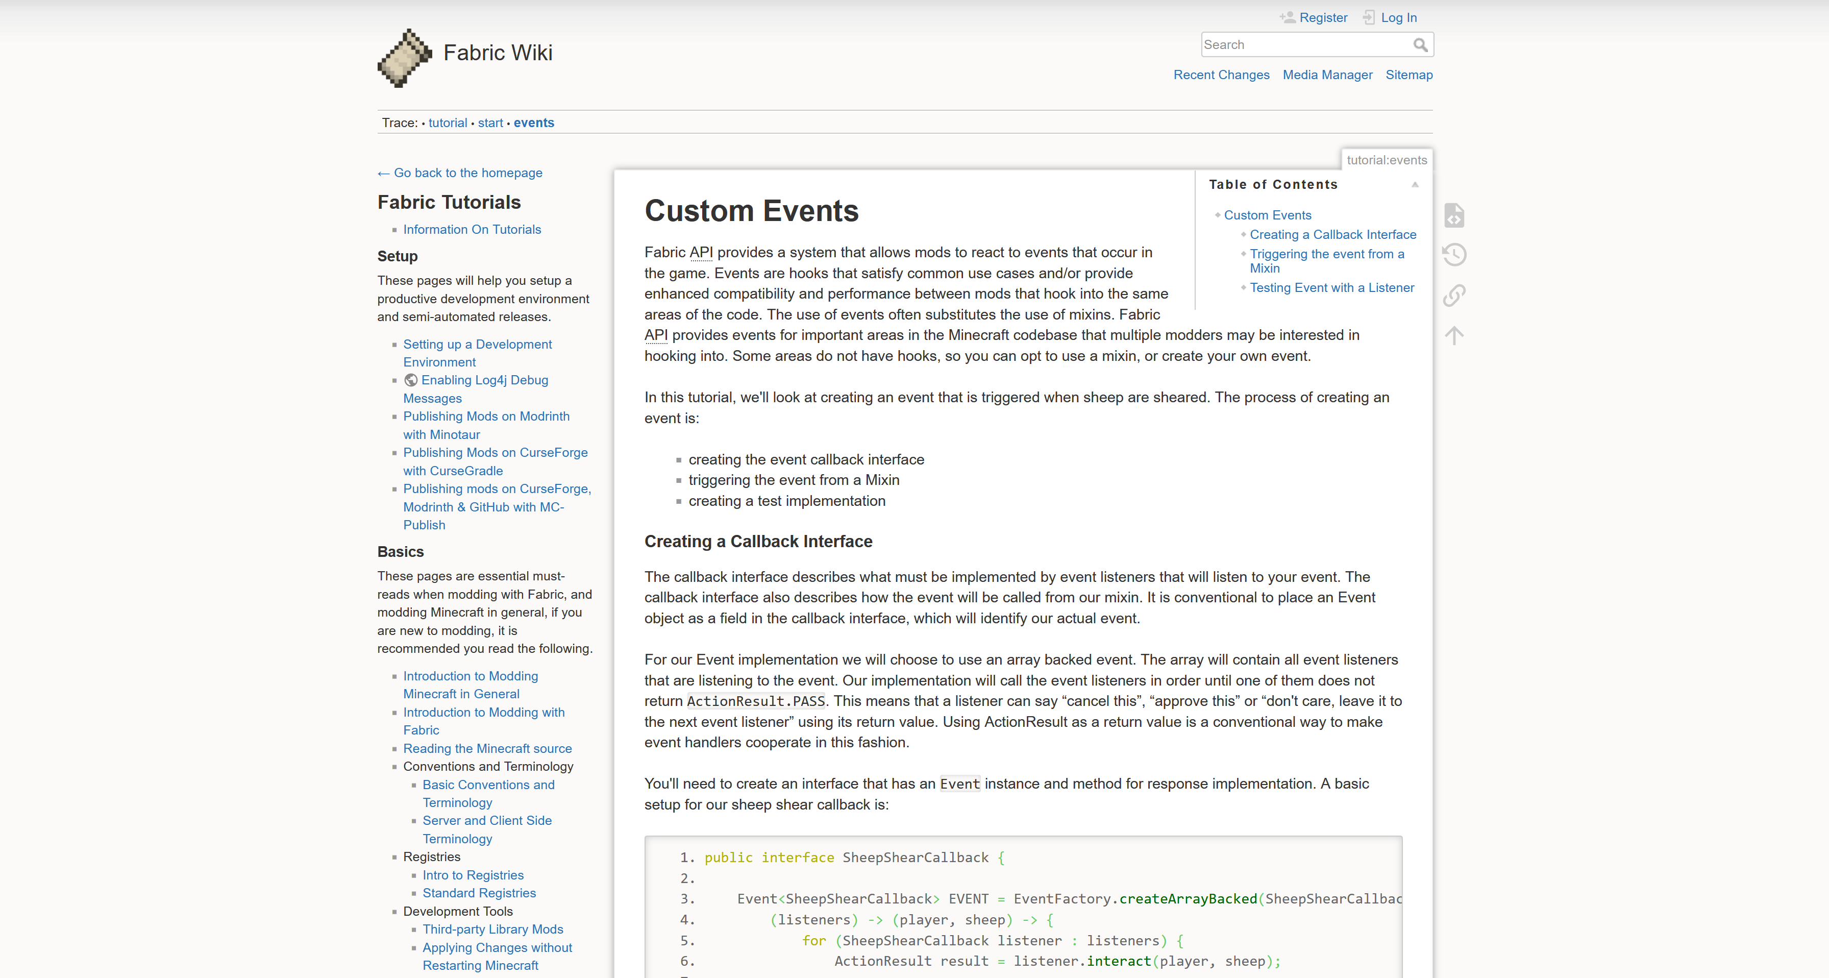Collapse the Table of Contents arrow
This screenshot has width=1829, height=978.
[1414, 185]
